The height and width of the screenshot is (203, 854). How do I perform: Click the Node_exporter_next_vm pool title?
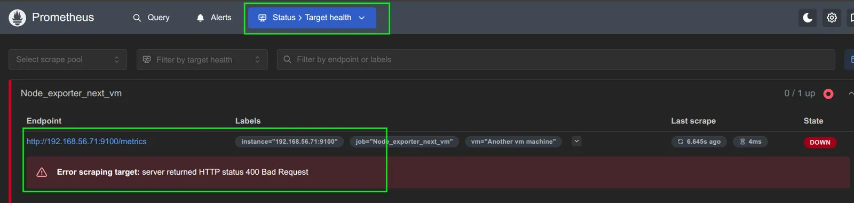71,93
